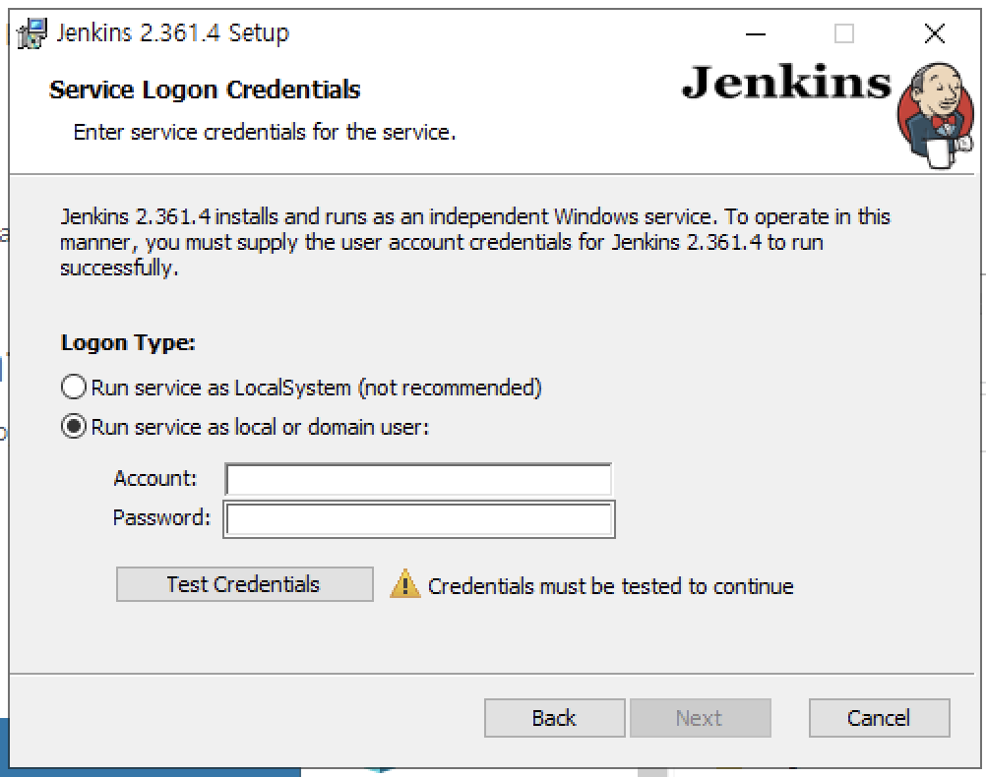Viewport: 986px width, 777px height.
Task: Minimize the Jenkins Setup window
Action: click(x=755, y=34)
